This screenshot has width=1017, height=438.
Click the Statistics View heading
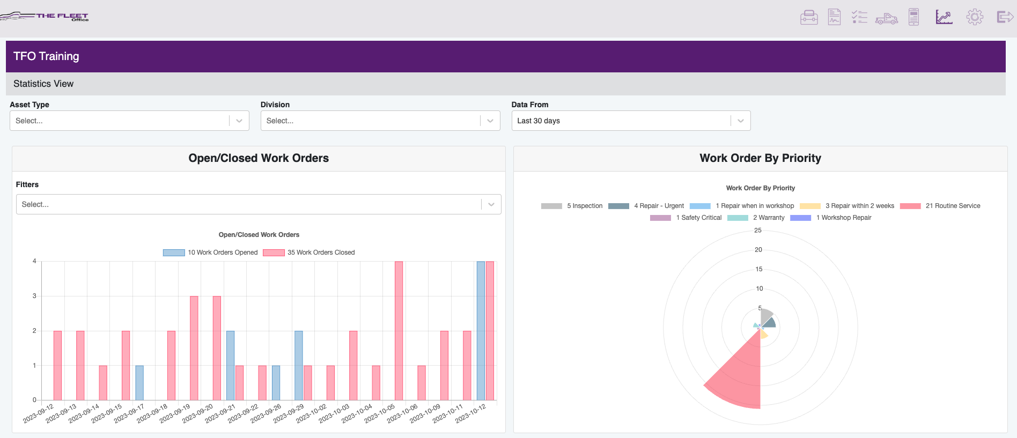pos(43,84)
